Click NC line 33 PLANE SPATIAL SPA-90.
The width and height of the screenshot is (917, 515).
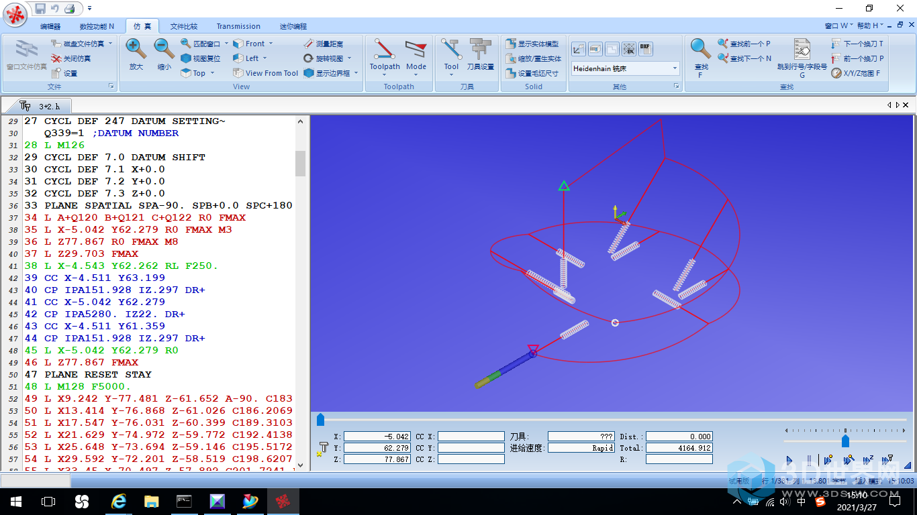158,205
